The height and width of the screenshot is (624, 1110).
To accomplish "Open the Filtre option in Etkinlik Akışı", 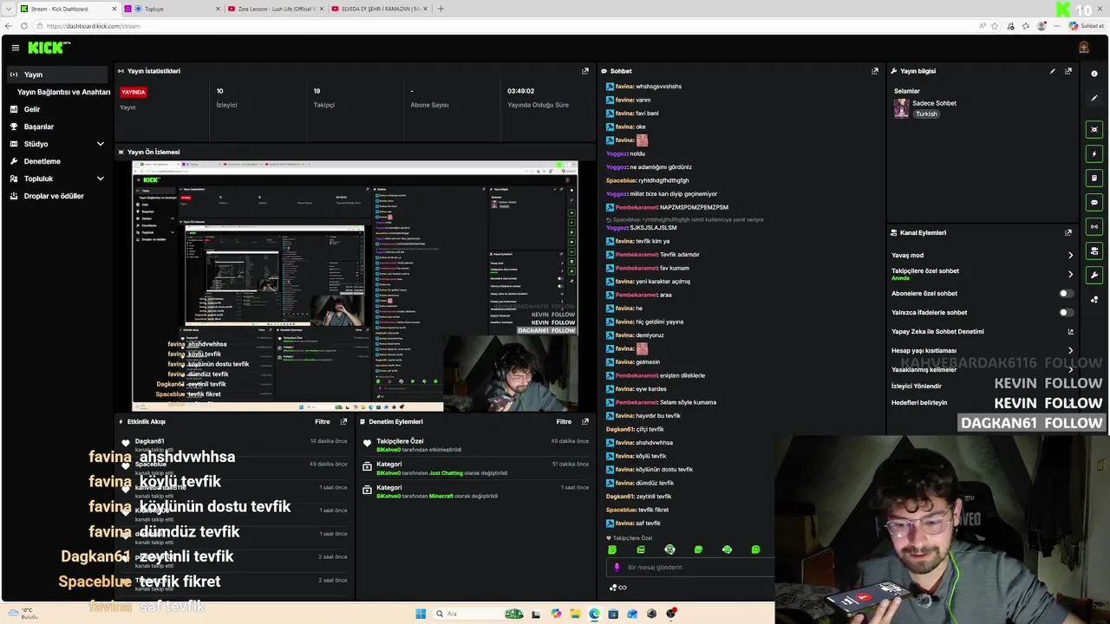I will tap(322, 421).
